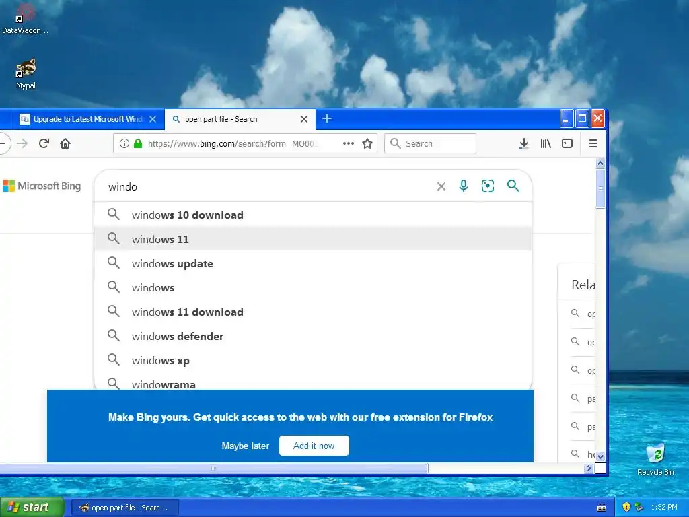Click the tray network connection icon
Screen dimensions: 689x517
point(639,507)
